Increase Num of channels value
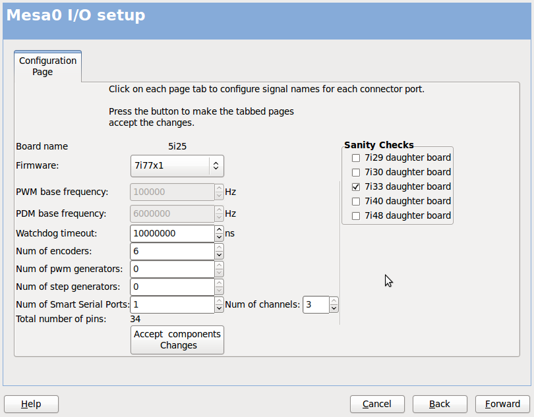The height and width of the screenshot is (417, 534). point(334,300)
